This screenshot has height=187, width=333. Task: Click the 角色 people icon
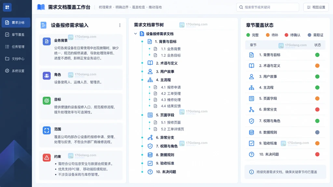(x=47, y=76)
